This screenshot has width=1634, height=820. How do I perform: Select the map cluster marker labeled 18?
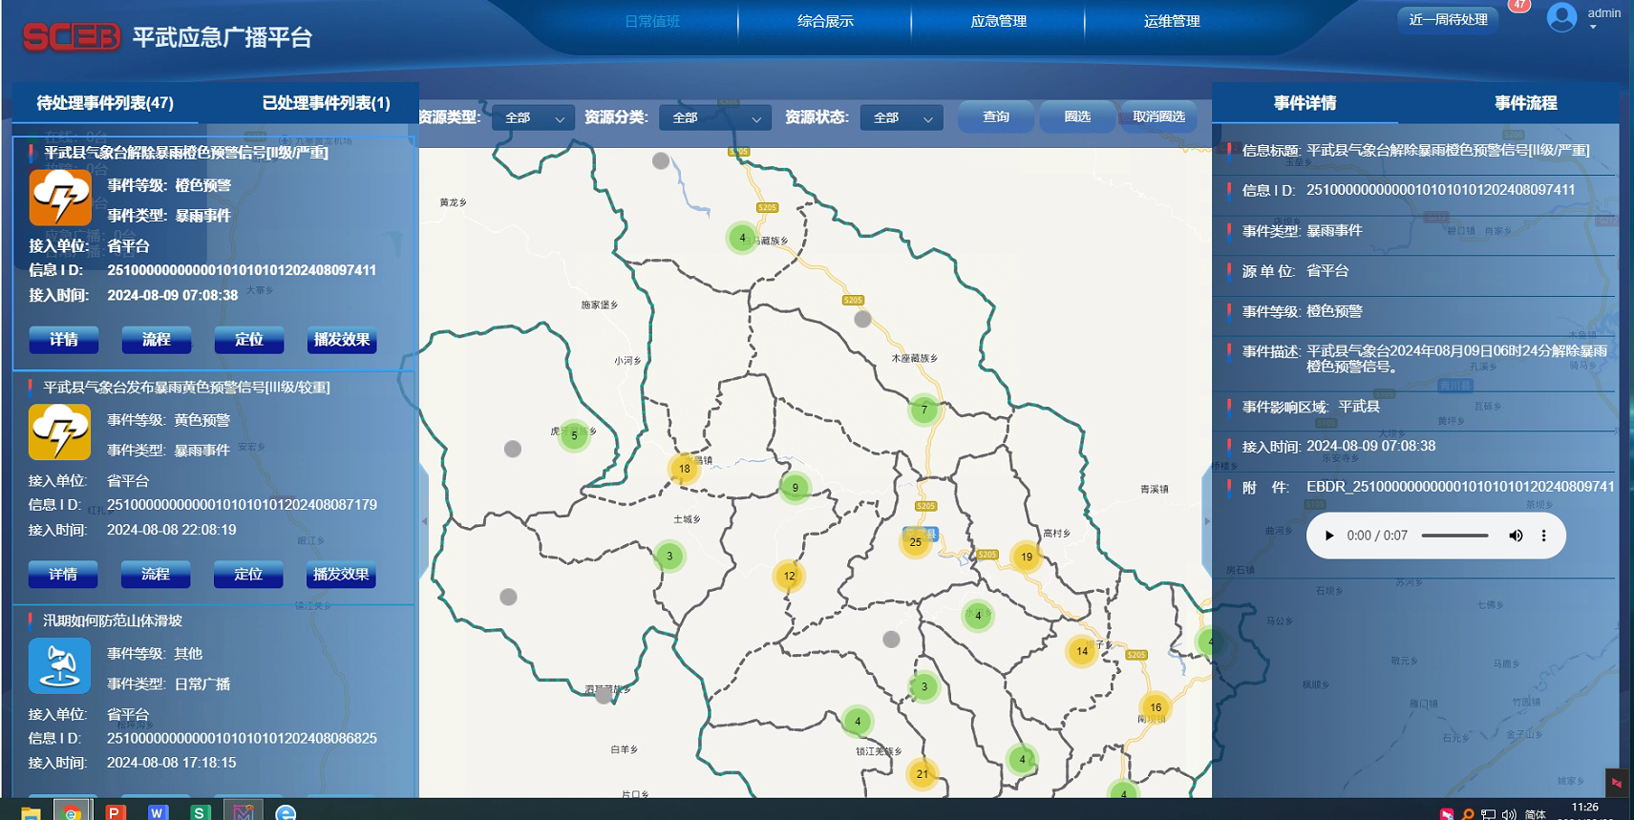(x=684, y=469)
